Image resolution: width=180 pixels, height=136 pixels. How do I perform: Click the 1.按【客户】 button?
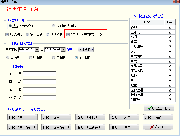[22, 117]
